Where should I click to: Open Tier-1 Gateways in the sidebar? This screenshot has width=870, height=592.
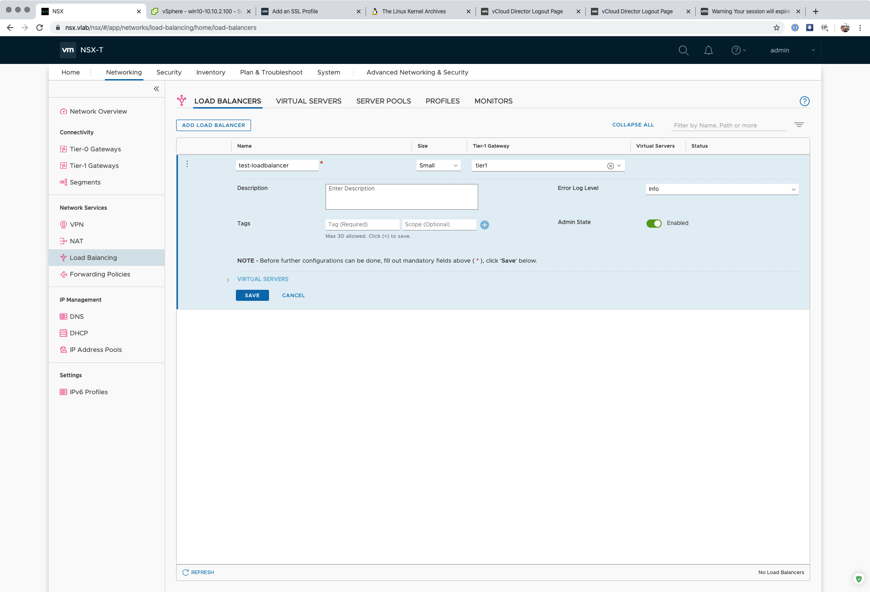94,166
